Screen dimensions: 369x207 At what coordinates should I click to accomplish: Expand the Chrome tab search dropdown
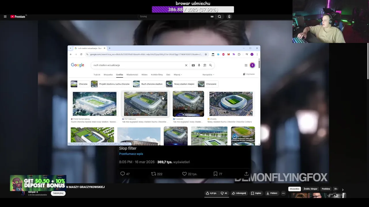[x=70, y=48]
